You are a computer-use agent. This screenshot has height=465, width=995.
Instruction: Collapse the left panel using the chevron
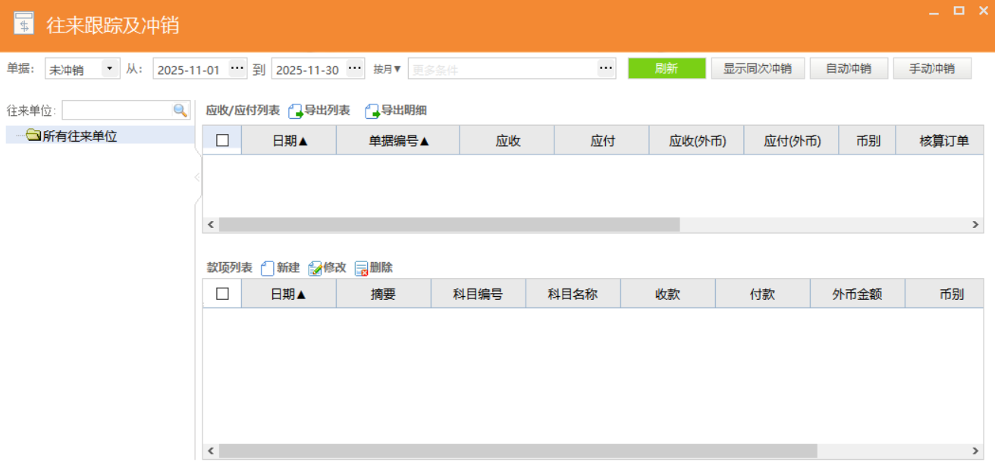coord(196,176)
